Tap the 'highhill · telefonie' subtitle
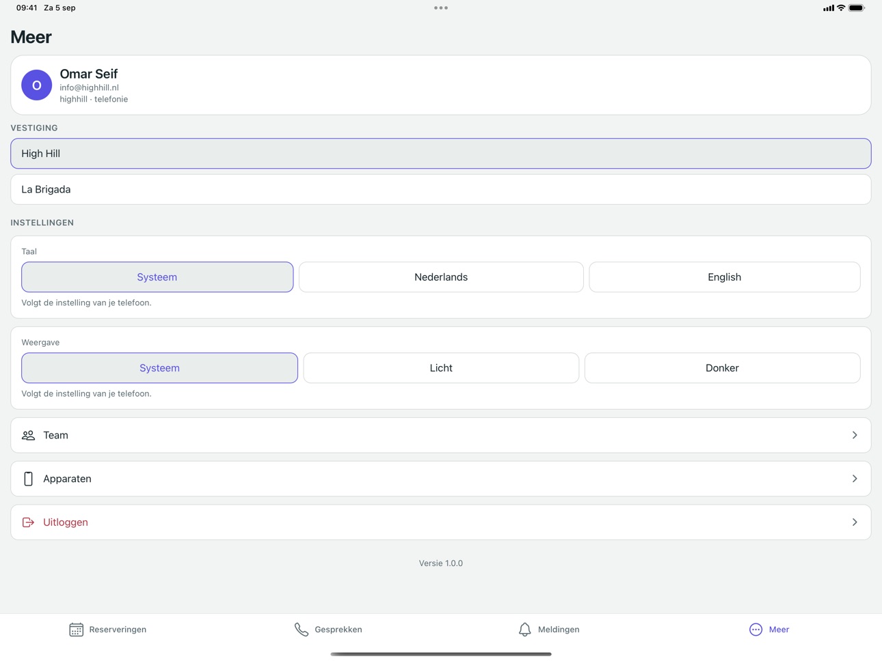This screenshot has height=661, width=882. click(x=94, y=99)
